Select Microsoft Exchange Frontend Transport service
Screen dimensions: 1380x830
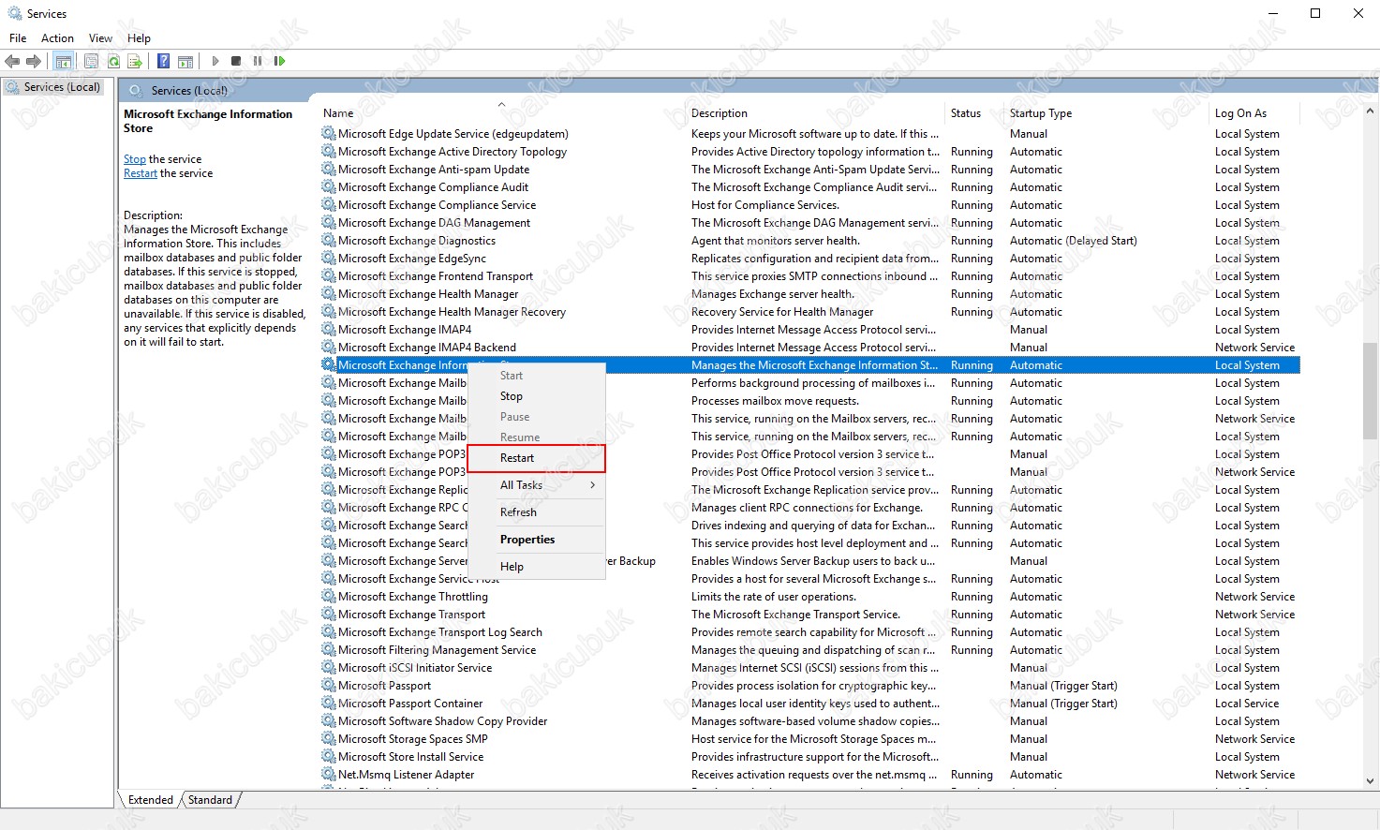pos(809,276)
